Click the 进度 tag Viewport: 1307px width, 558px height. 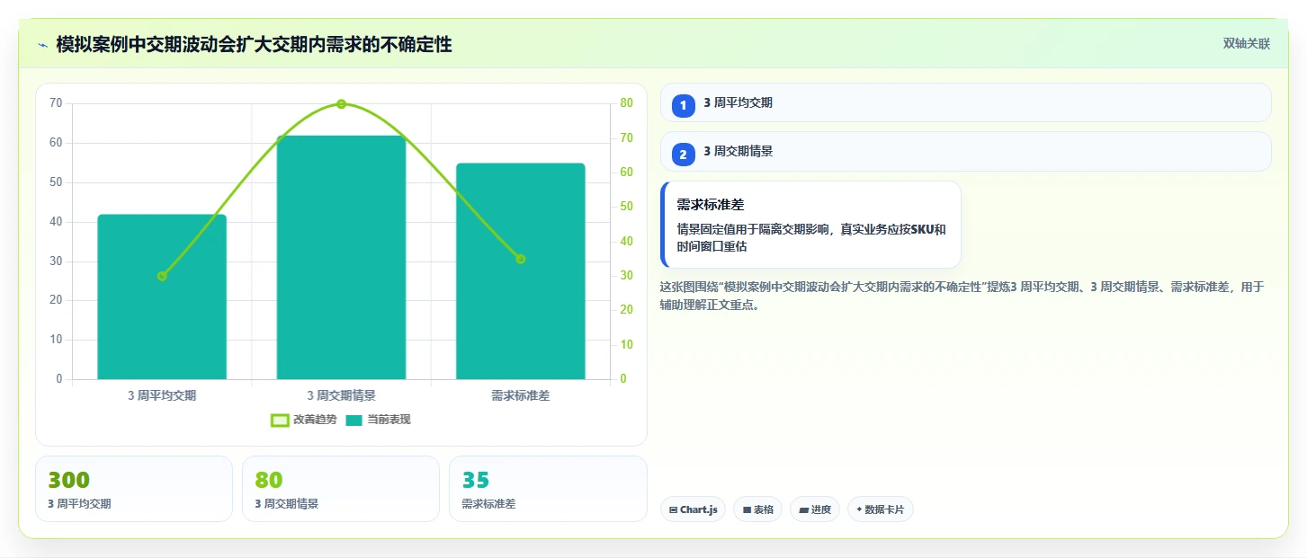815,509
